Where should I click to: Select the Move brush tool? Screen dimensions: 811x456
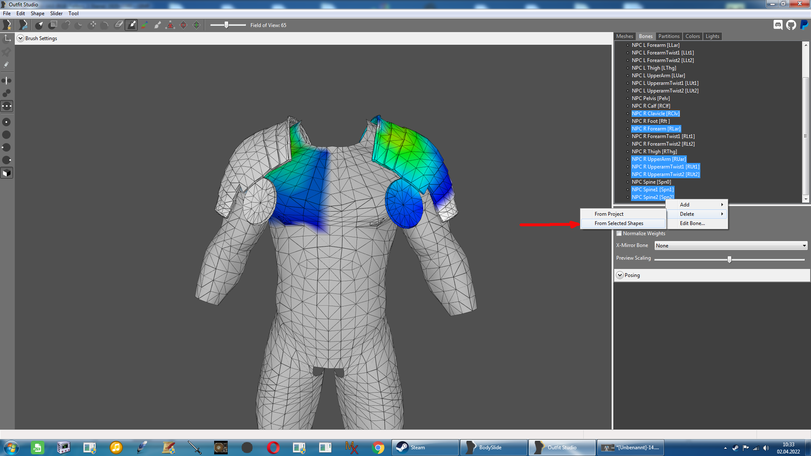tap(93, 25)
